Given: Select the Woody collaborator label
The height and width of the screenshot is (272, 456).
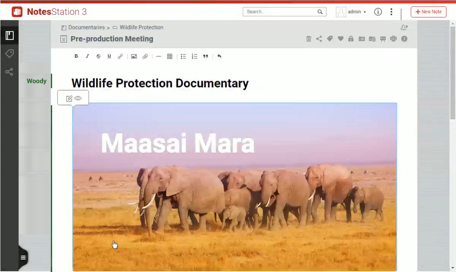Looking at the screenshot, I should [36, 81].
